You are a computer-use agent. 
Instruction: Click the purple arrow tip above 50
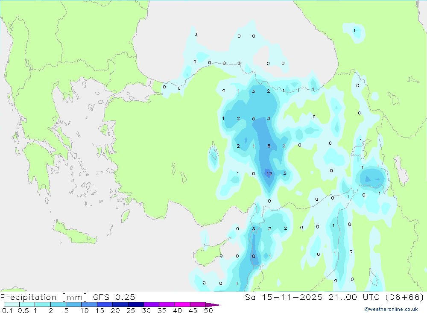(x=214, y=304)
